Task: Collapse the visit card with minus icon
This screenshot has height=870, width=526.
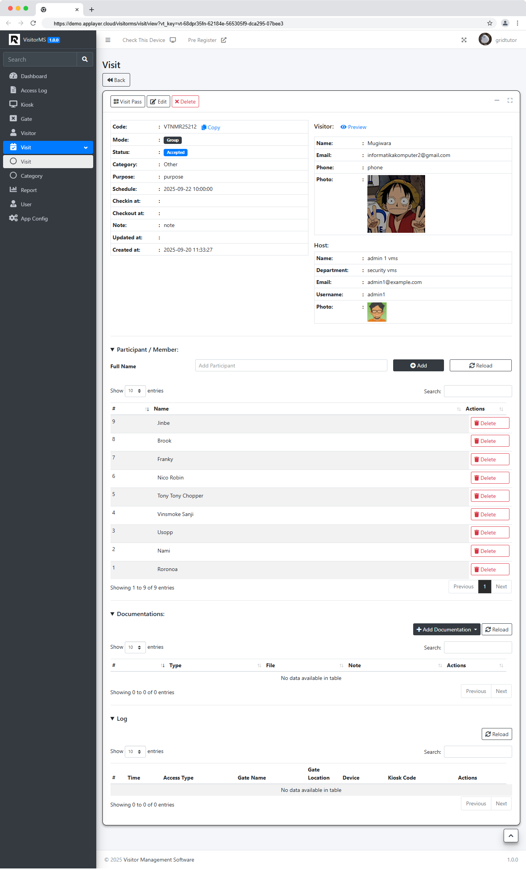Action: (497, 100)
